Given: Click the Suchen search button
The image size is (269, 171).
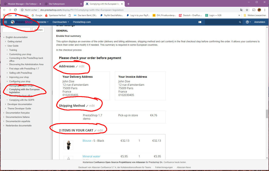Looking at the screenshot, I should [x=38, y=30].
